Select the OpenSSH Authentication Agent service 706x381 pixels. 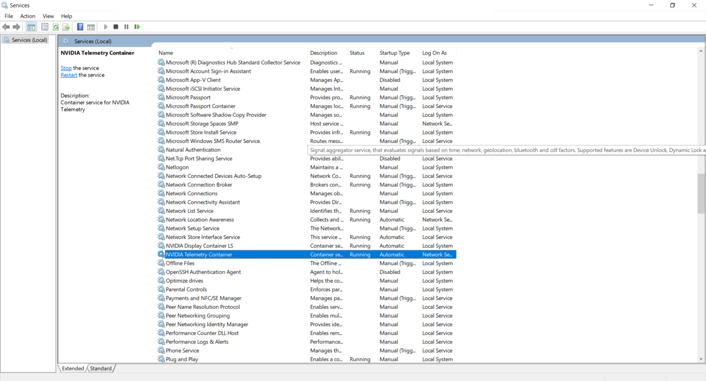point(307,272)
